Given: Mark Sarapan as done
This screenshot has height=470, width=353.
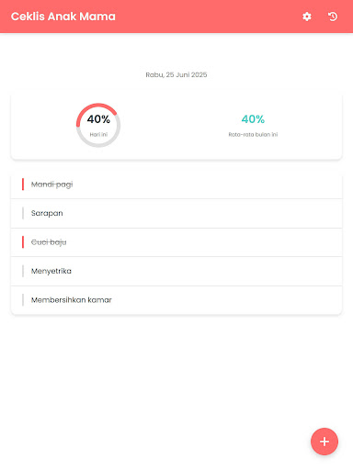Looking at the screenshot, I should (x=176, y=213).
